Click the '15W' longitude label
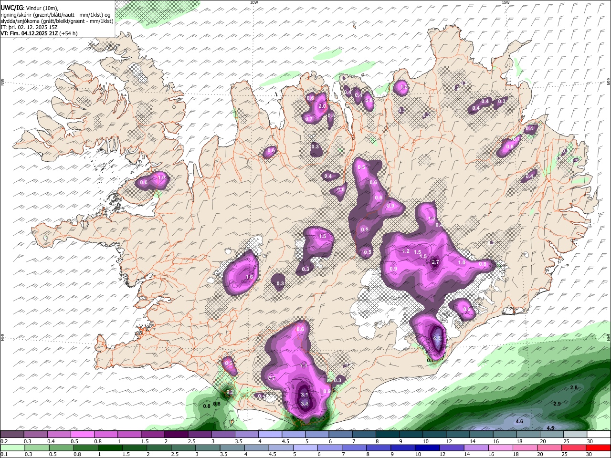 [506, 2]
